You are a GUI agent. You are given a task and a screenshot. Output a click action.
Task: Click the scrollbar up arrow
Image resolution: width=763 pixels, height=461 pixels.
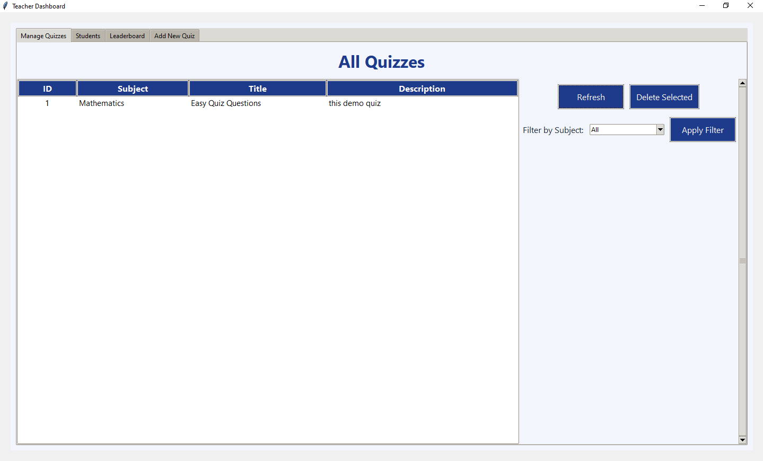click(742, 83)
